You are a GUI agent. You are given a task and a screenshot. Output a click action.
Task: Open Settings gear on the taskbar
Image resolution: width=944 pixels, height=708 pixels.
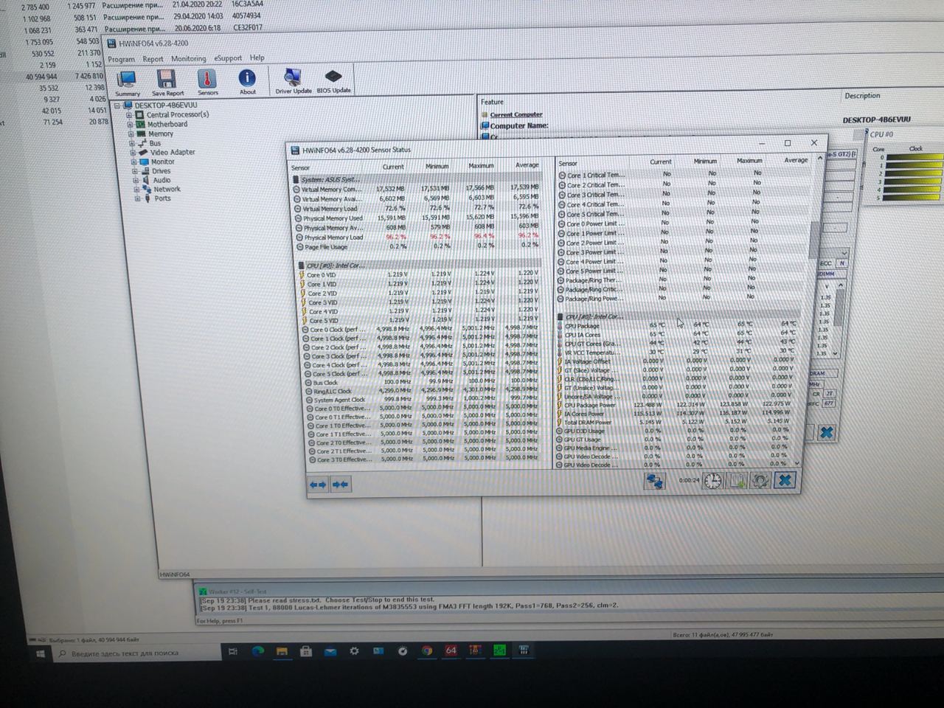[354, 651]
